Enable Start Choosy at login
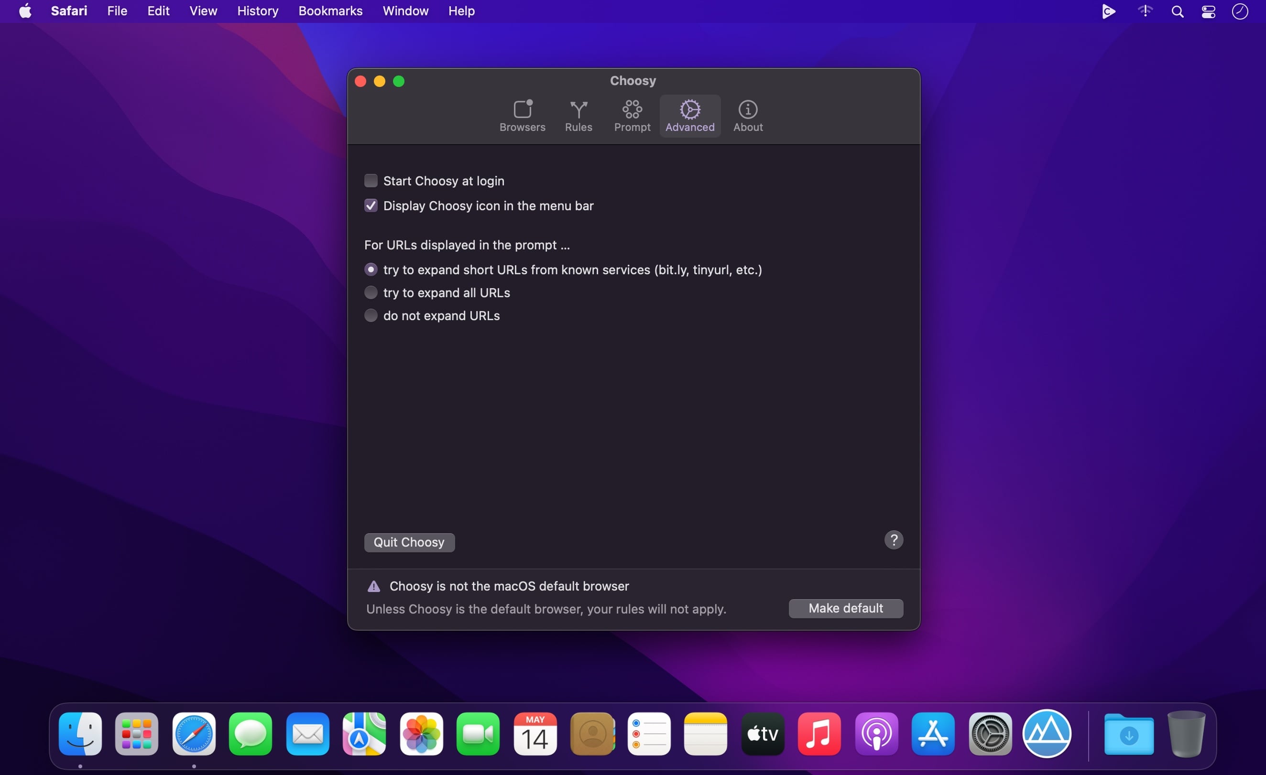The width and height of the screenshot is (1266, 775). 371,181
